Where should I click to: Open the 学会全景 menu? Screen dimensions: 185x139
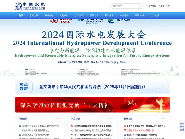point(34,15)
